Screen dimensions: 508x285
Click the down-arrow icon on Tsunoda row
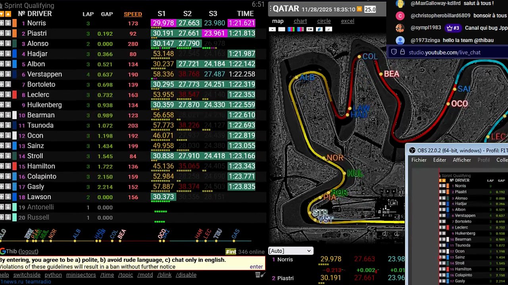pos(8,125)
